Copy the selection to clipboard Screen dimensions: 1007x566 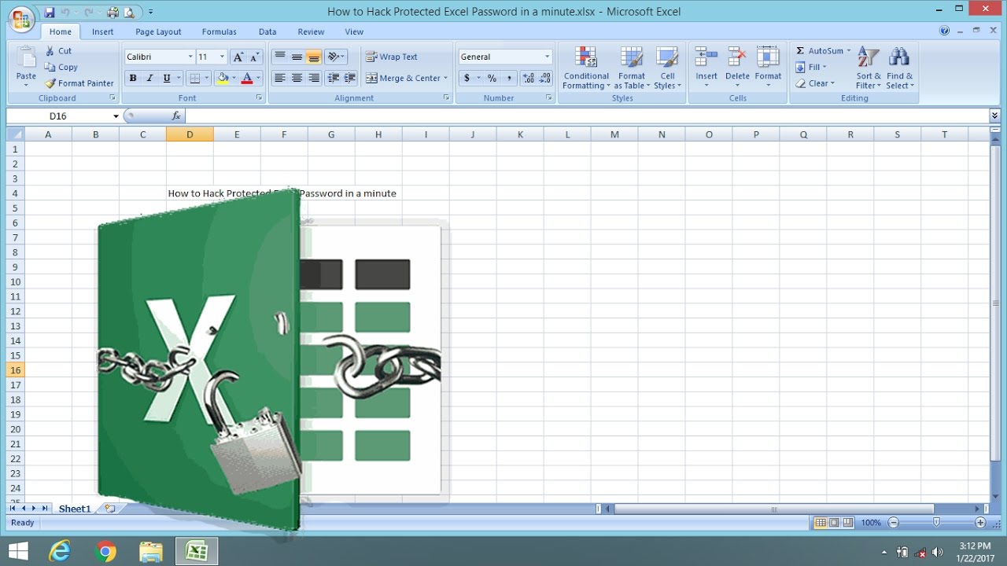tap(61, 67)
